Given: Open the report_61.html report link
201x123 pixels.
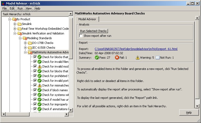Looking at the screenshot, I should pyautogui.click(x=136, y=49).
